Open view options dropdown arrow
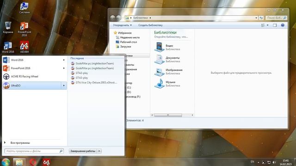Image resolution: width=296 pixels, height=166 pixels. pos(267,25)
